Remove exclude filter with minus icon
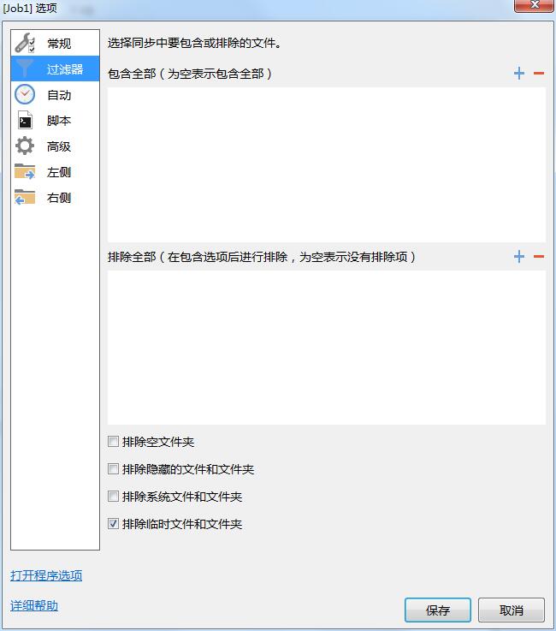The image size is (556, 631). pyautogui.click(x=539, y=256)
